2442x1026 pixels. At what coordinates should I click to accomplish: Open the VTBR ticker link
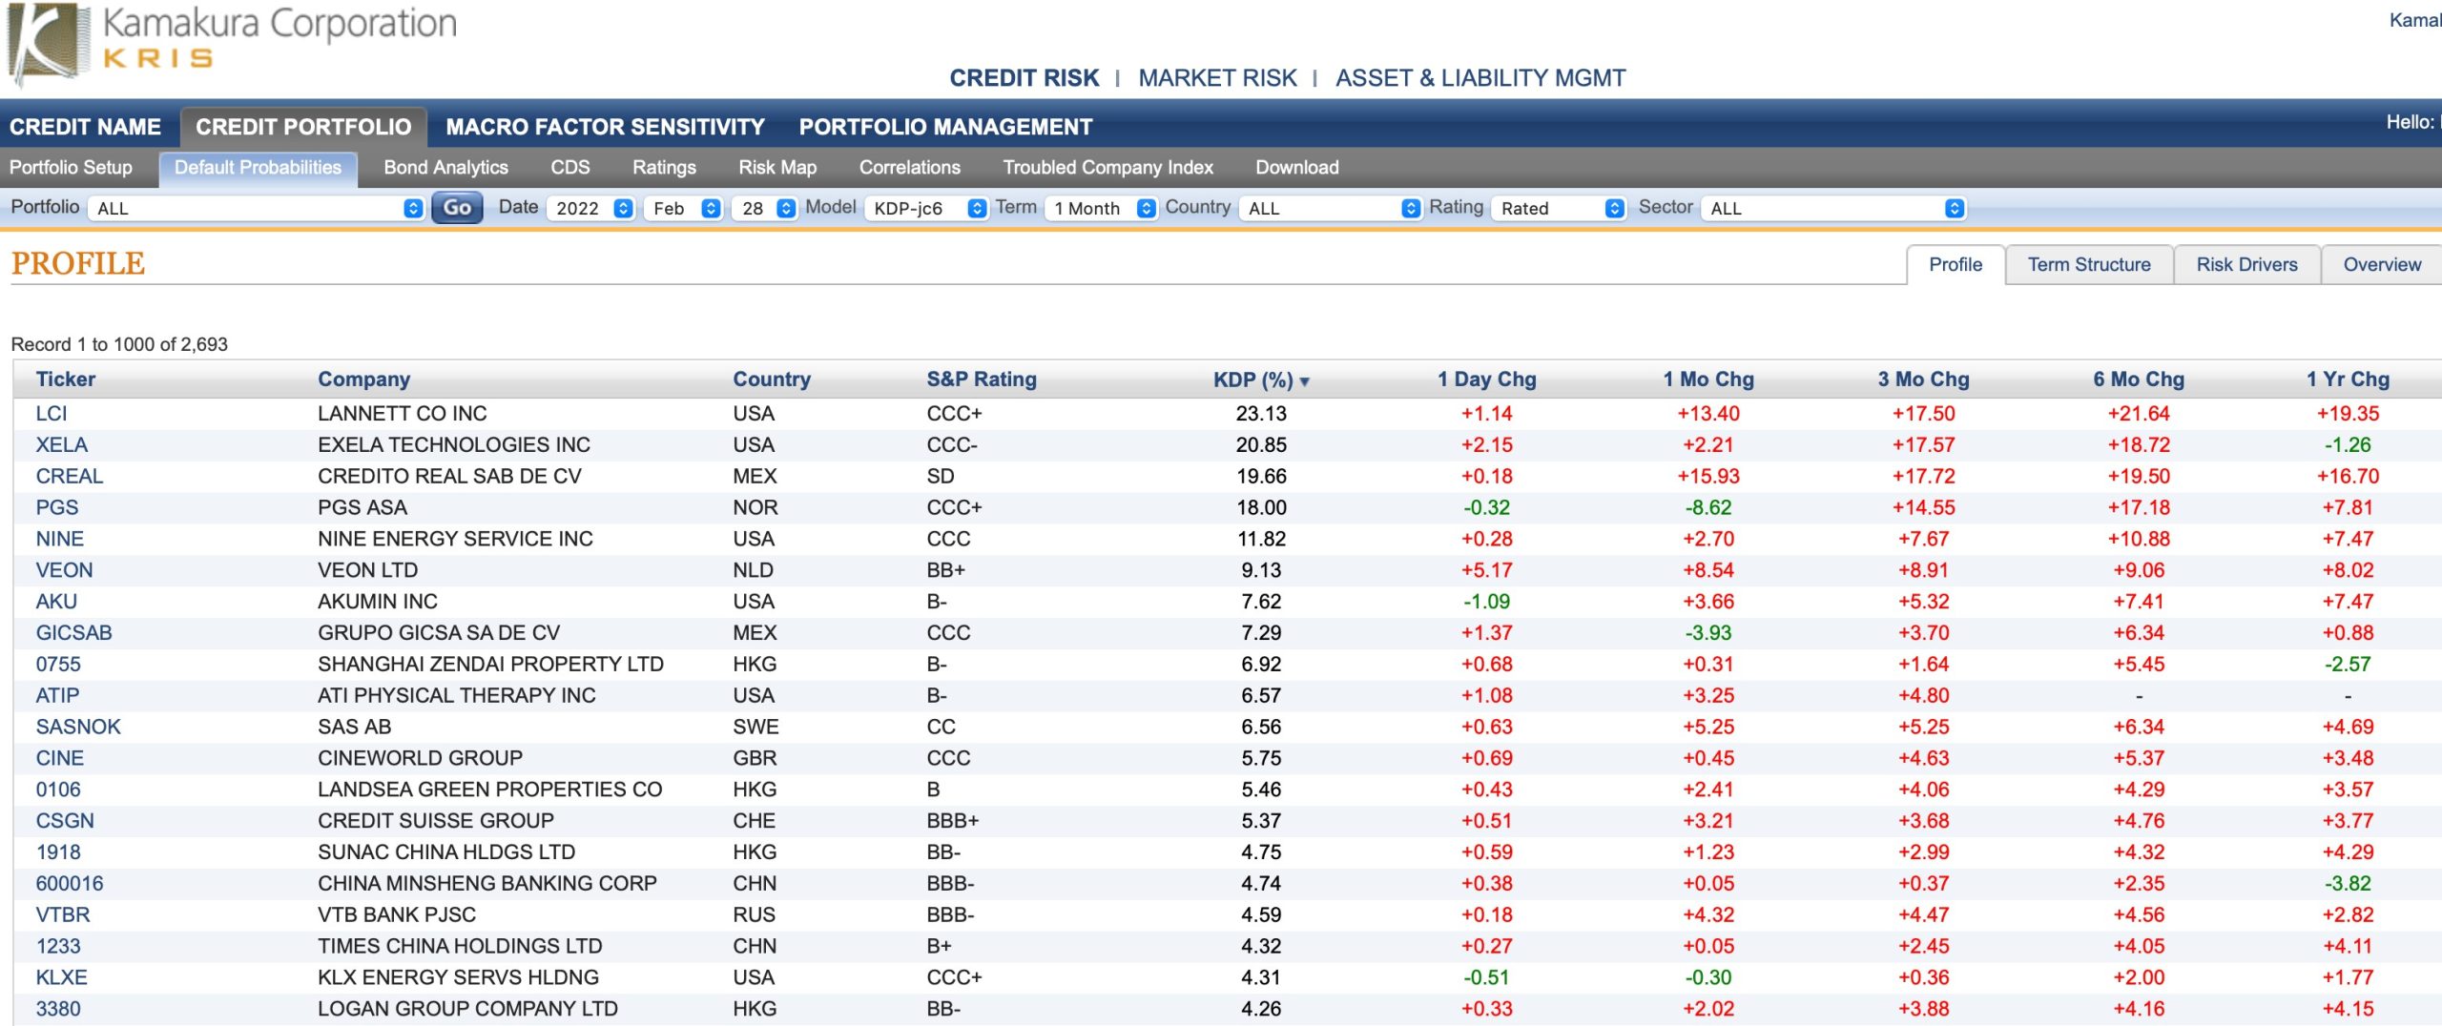[62, 915]
